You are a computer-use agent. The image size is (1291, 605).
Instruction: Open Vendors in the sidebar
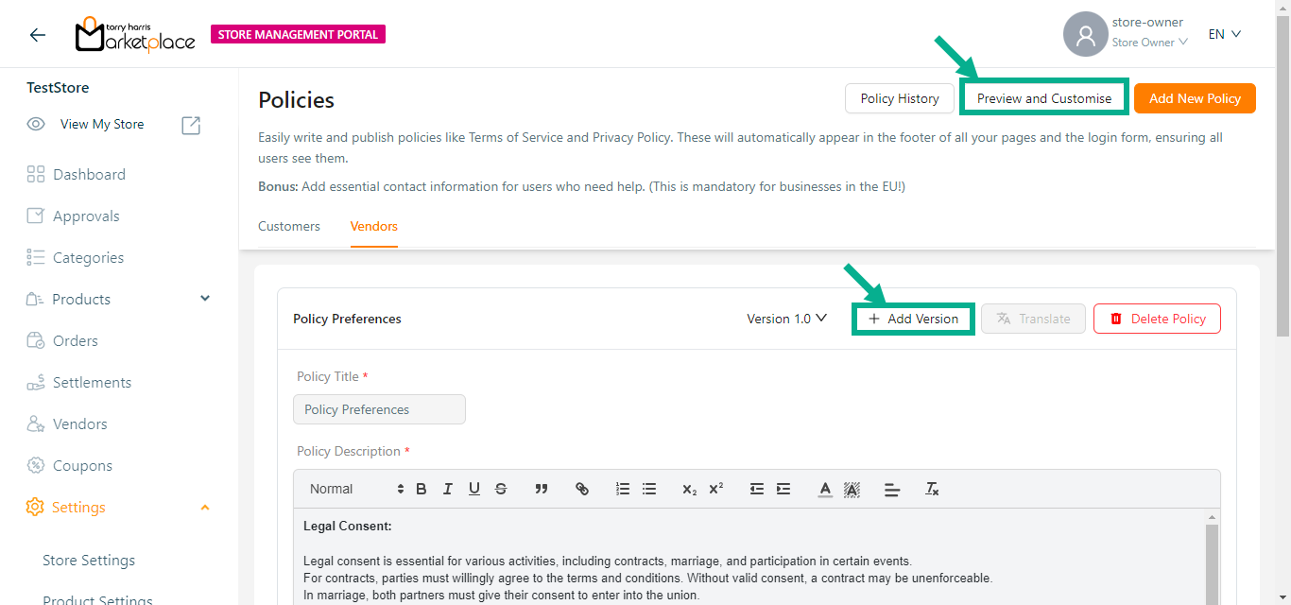tap(79, 424)
